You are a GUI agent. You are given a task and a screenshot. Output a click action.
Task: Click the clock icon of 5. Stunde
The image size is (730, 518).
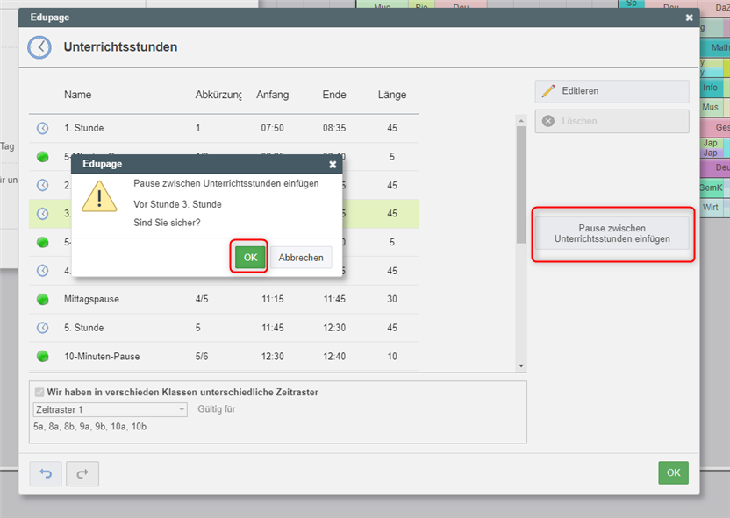pyautogui.click(x=42, y=328)
